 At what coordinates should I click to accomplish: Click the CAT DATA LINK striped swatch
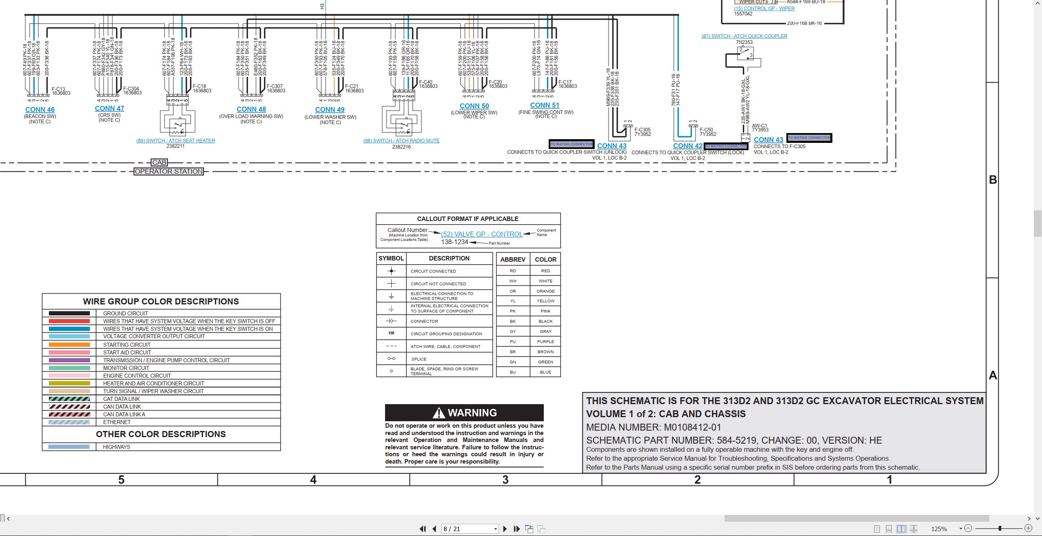point(69,399)
